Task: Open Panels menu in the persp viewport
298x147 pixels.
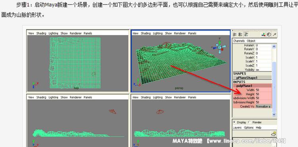Action: (x=192, y=33)
